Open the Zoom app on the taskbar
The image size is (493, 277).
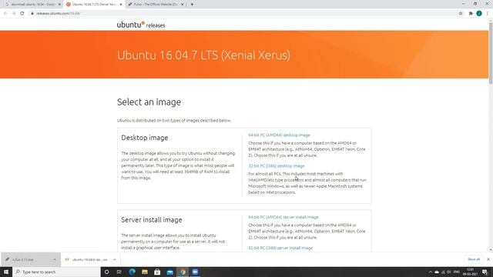(195, 272)
